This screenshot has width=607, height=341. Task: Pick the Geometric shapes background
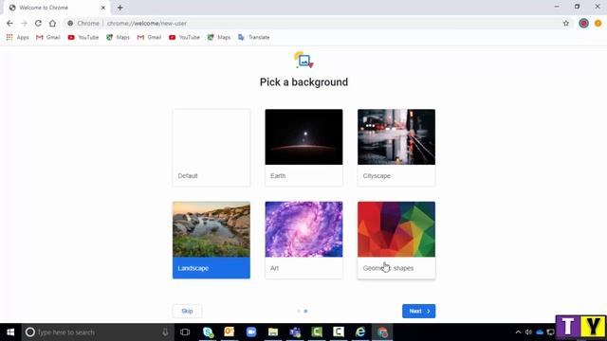tap(396, 240)
